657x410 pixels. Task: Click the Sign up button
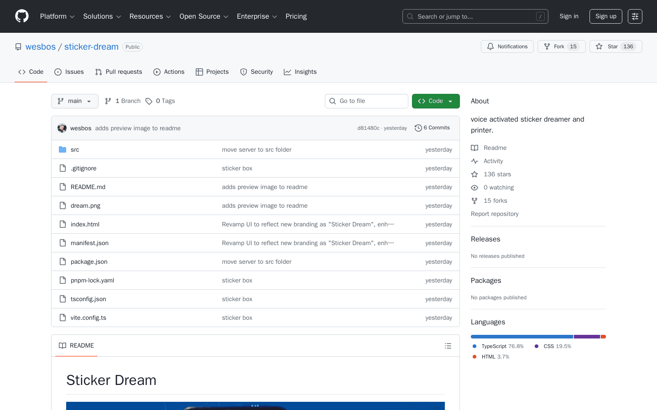[x=606, y=16]
